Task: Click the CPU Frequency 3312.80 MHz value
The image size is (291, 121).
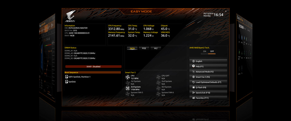Action: (x=116, y=29)
